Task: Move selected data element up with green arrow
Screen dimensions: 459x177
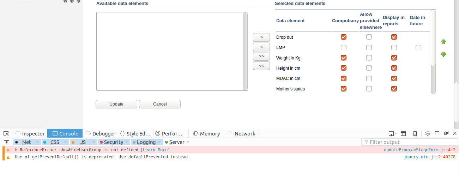Action: pos(443,42)
